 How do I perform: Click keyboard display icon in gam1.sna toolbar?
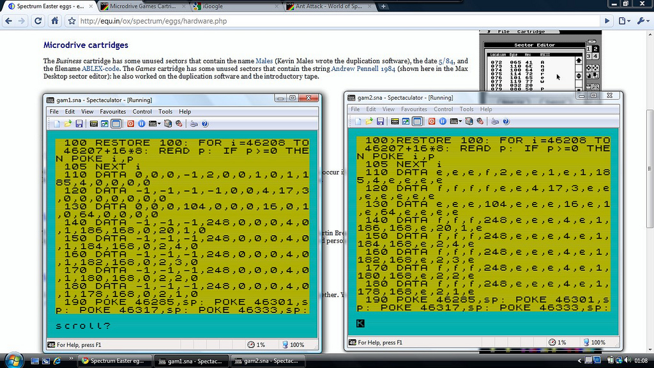tap(94, 124)
